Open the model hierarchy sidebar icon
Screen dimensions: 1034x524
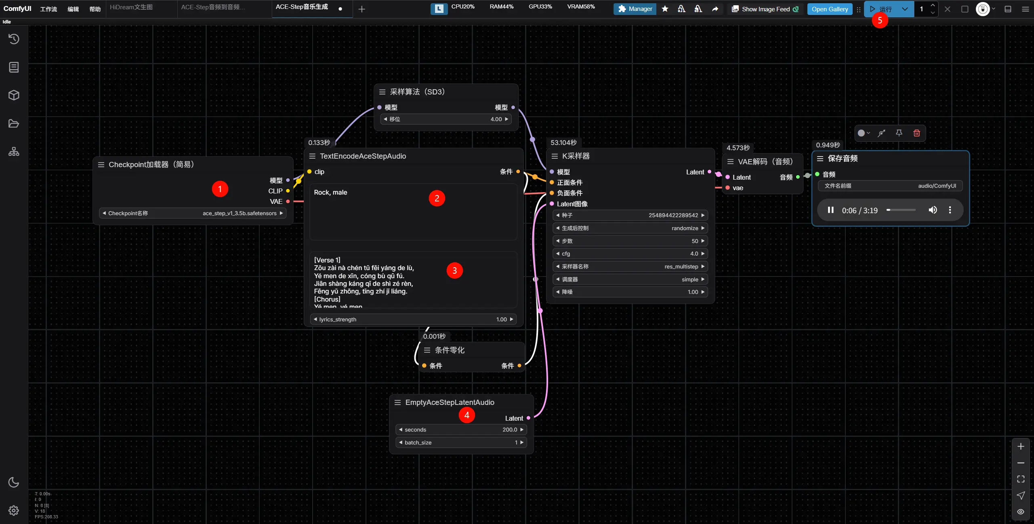[x=14, y=152]
